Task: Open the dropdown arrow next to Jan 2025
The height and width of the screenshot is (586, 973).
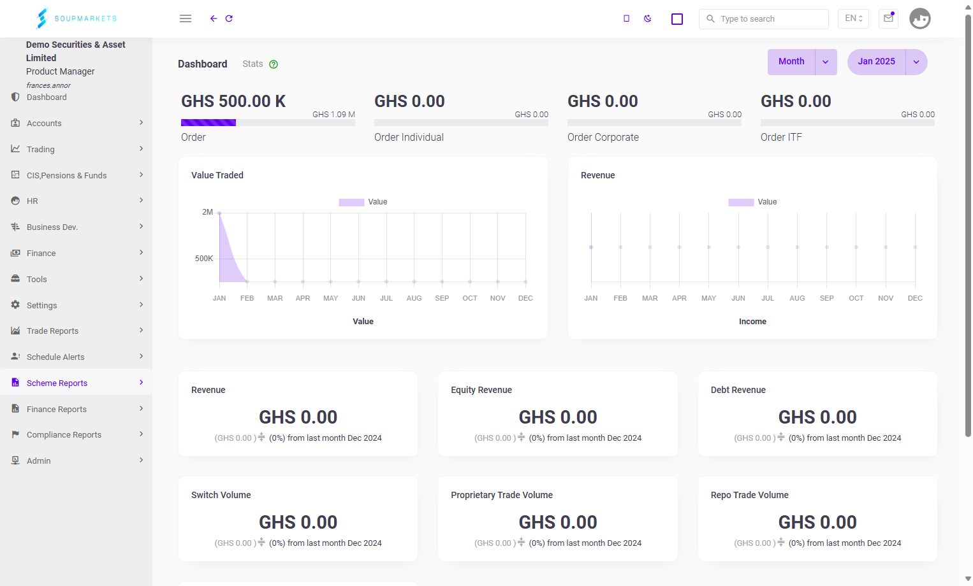Action: (x=916, y=62)
